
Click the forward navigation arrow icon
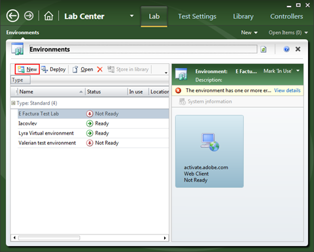29,16
